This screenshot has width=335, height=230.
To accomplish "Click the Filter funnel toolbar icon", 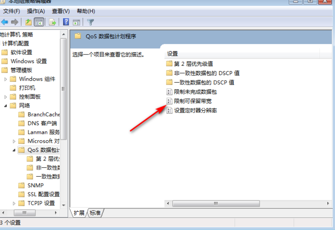I will pos(90,22).
